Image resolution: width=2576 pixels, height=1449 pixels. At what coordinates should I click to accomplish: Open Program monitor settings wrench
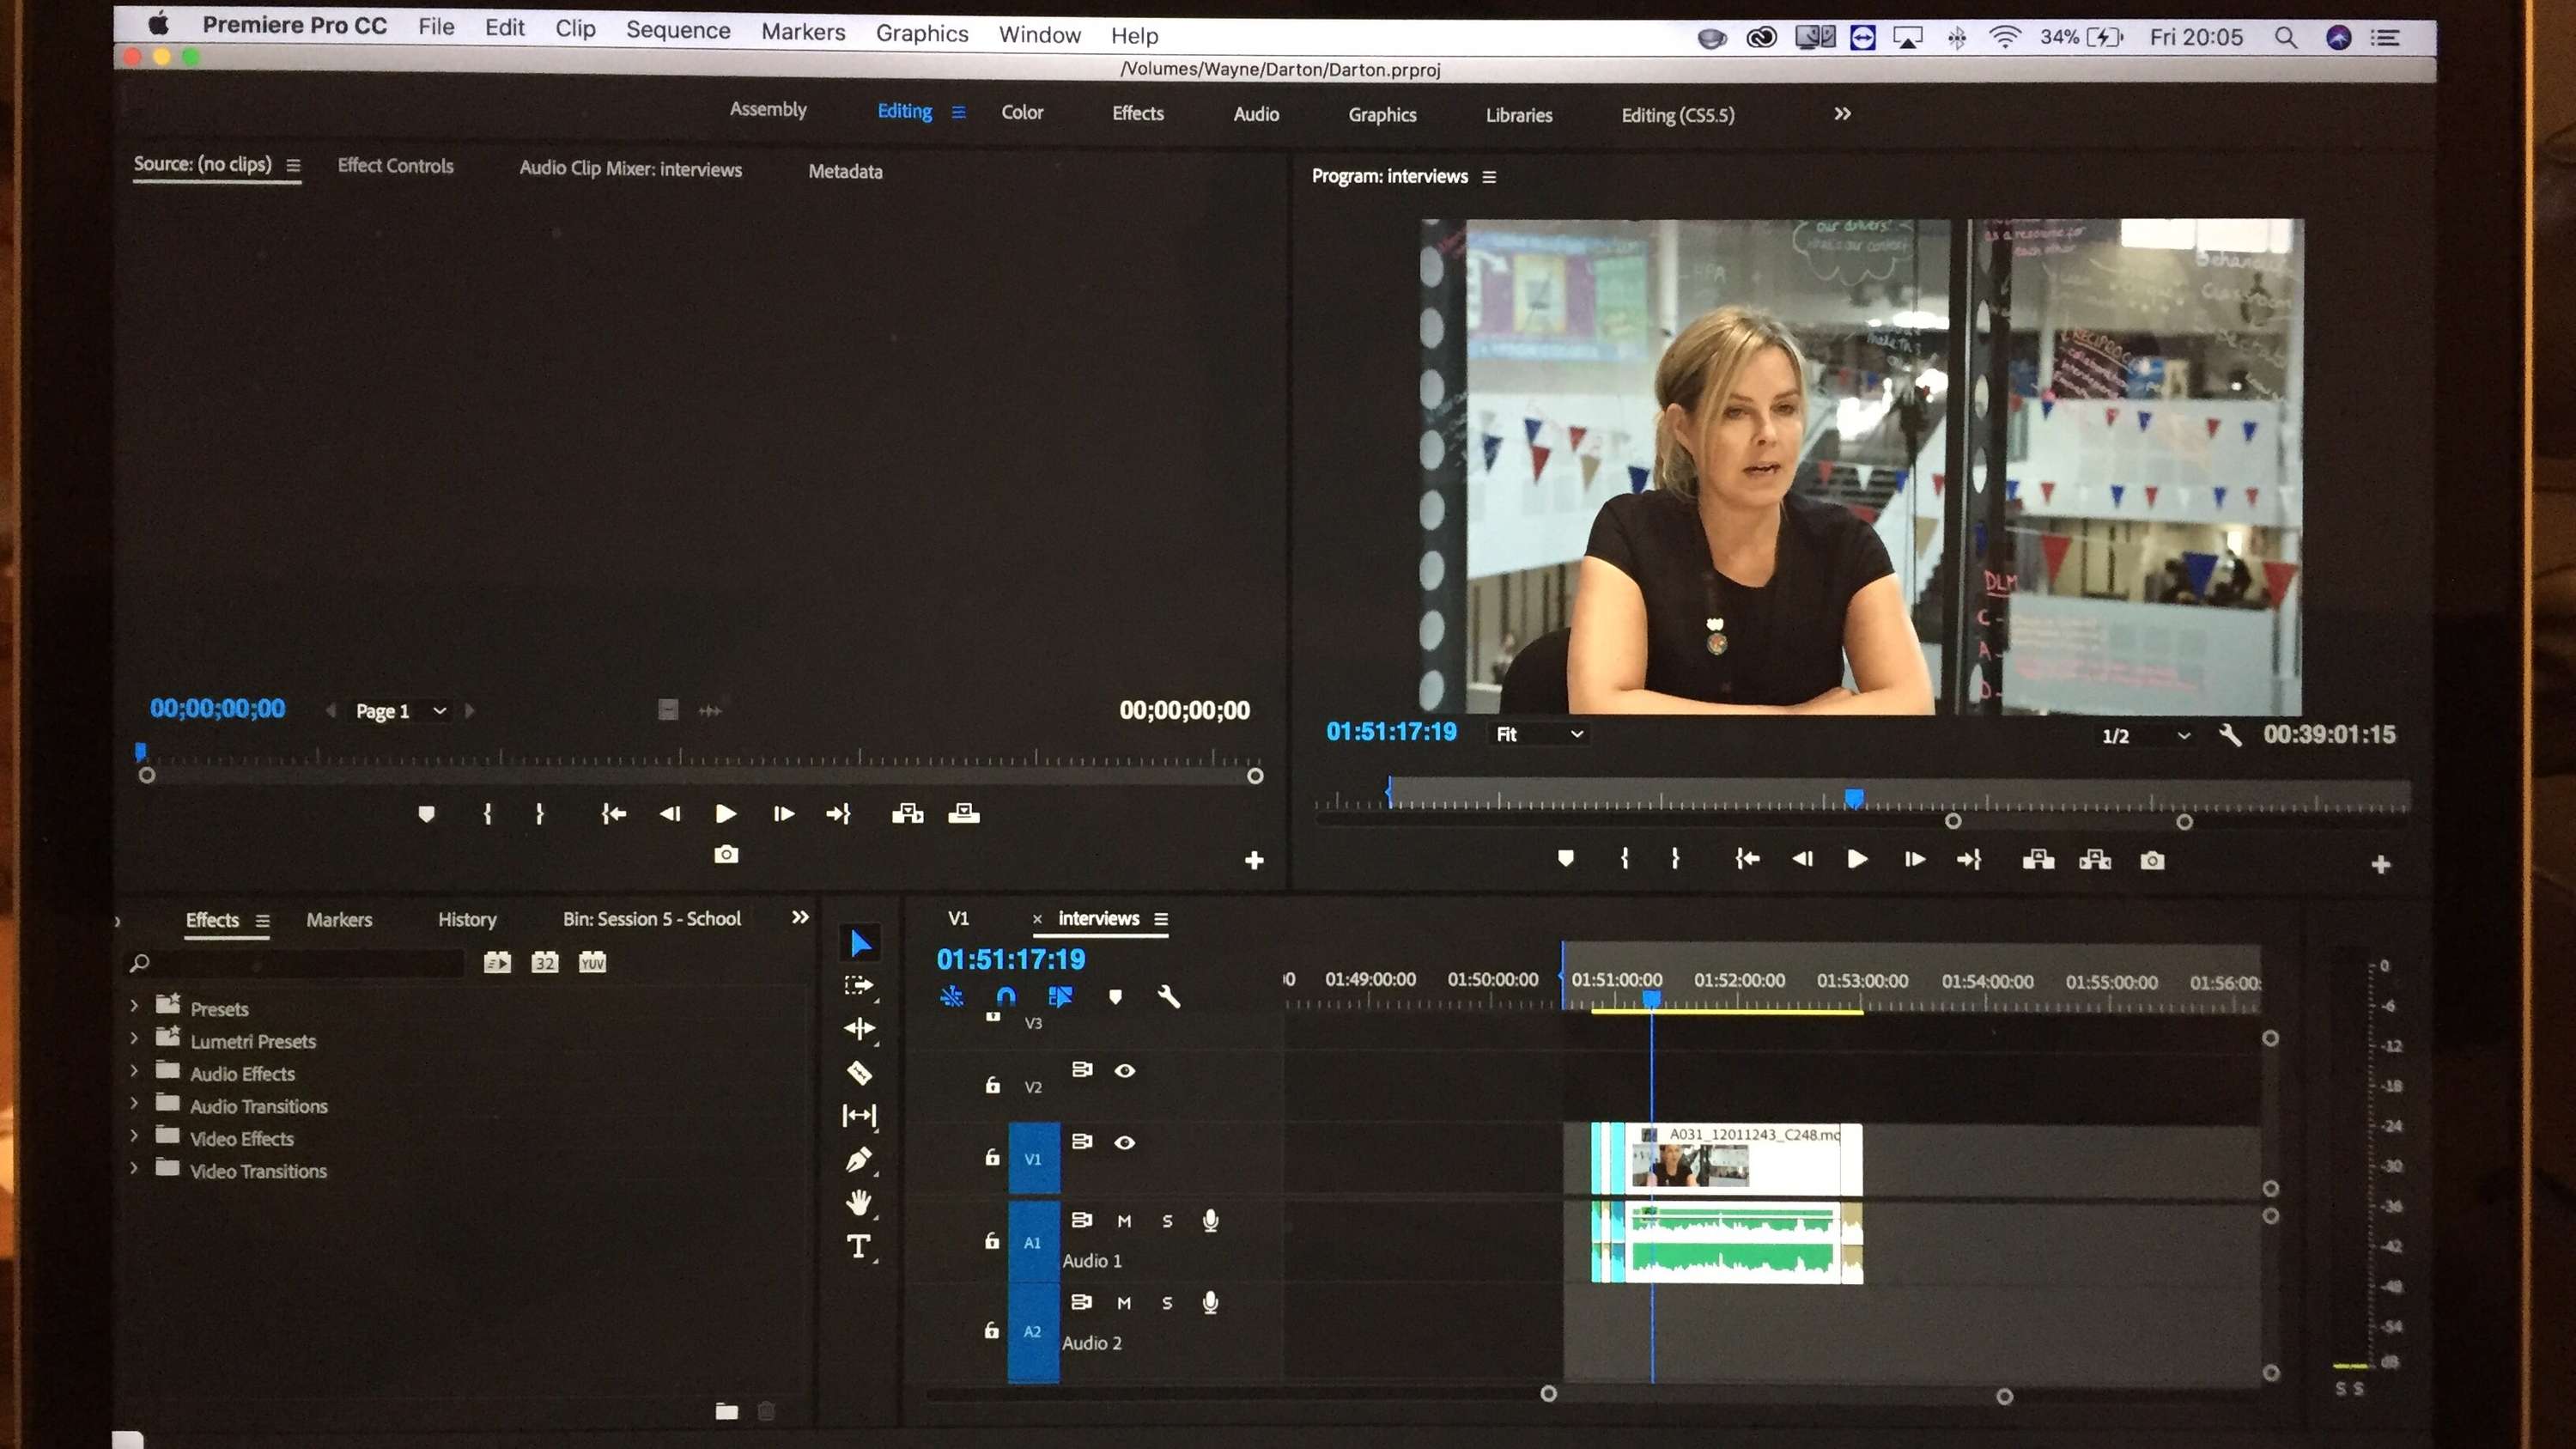(2229, 735)
